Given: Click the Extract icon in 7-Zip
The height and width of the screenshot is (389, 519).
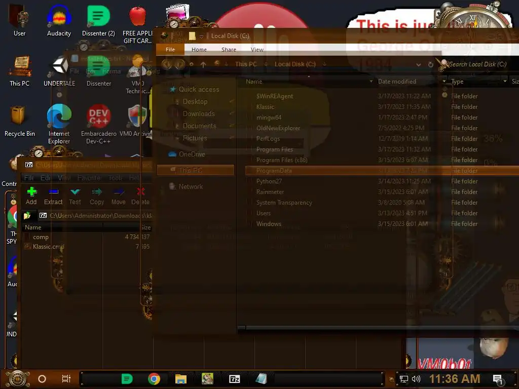Looking at the screenshot, I should click(x=53, y=191).
